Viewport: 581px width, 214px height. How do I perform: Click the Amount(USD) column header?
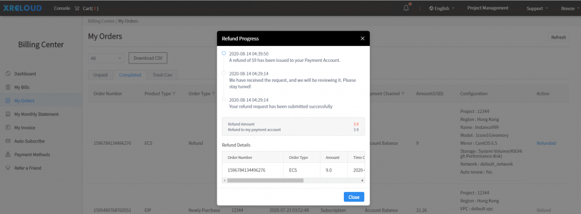[430, 94]
